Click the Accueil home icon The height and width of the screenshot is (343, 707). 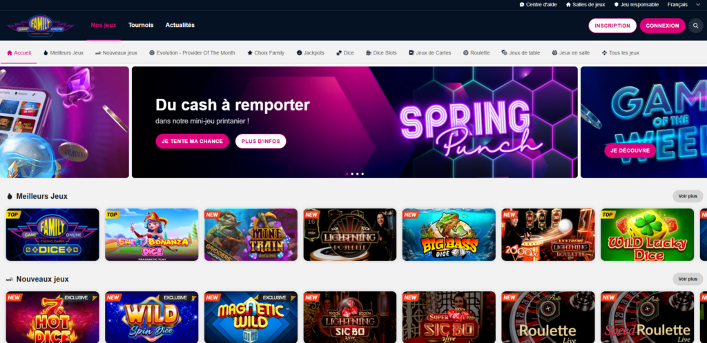(10, 52)
